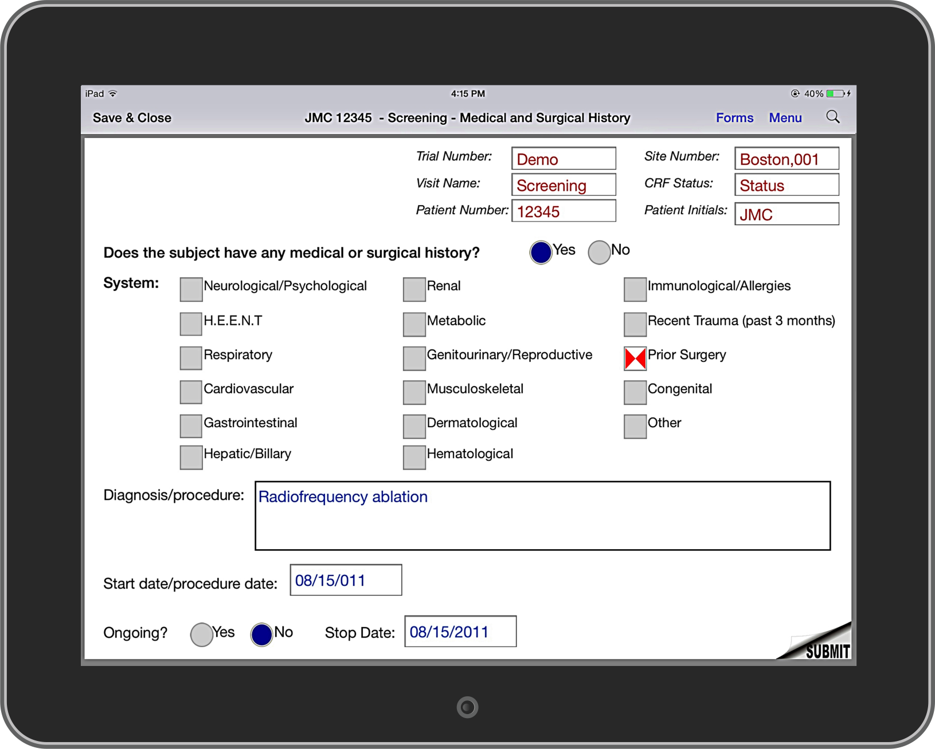This screenshot has width=935, height=749.
Task: Check the H.E.E.N.T system box
Action: pyautogui.click(x=190, y=324)
